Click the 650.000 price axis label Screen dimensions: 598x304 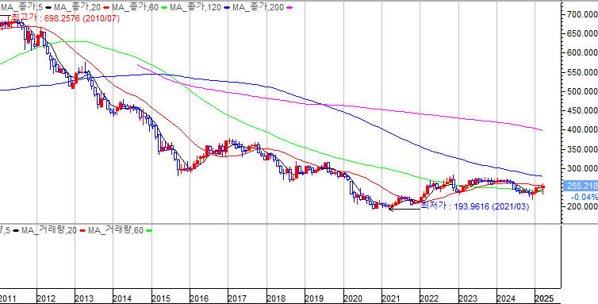pos(582,33)
